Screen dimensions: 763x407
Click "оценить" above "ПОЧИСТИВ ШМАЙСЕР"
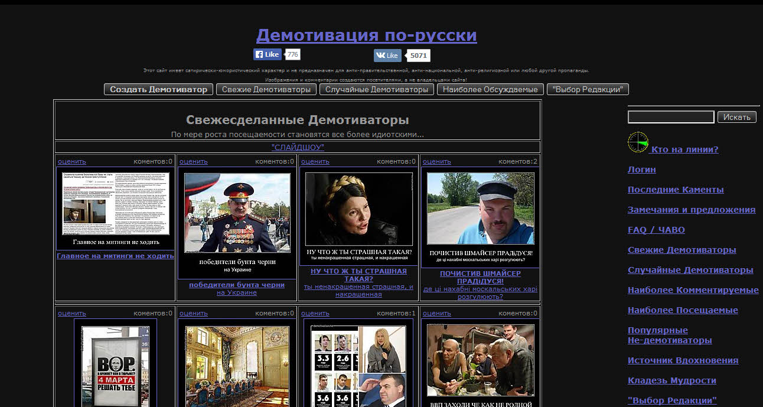437,161
